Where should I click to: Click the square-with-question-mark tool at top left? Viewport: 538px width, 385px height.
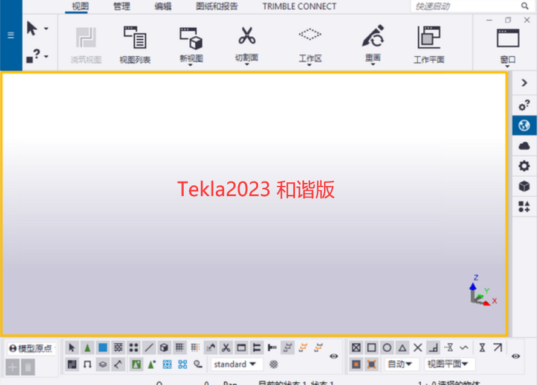(x=33, y=56)
